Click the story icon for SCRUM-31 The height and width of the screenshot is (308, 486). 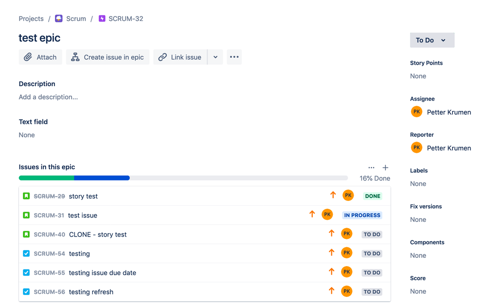pos(26,215)
